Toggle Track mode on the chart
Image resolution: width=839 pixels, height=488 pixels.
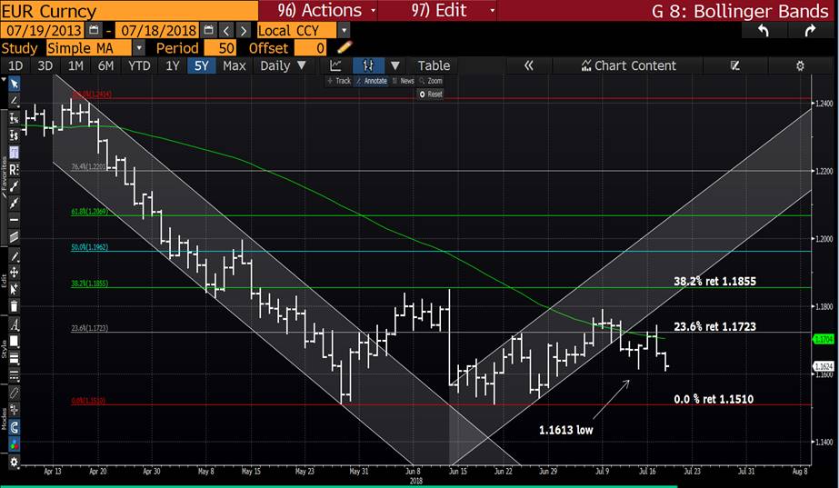pos(339,81)
